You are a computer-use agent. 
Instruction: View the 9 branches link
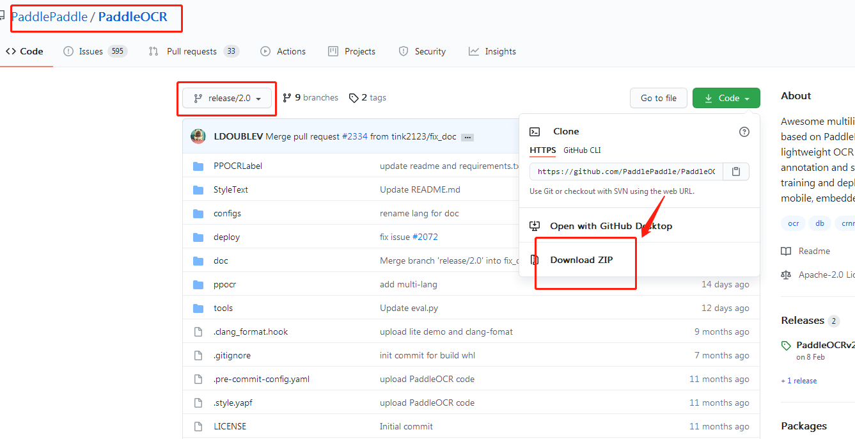pos(311,97)
